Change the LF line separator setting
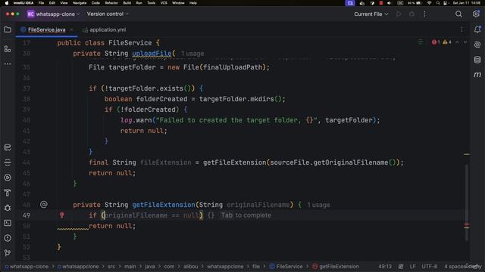Image resolution: width=485 pixels, height=272 pixels. [412, 267]
